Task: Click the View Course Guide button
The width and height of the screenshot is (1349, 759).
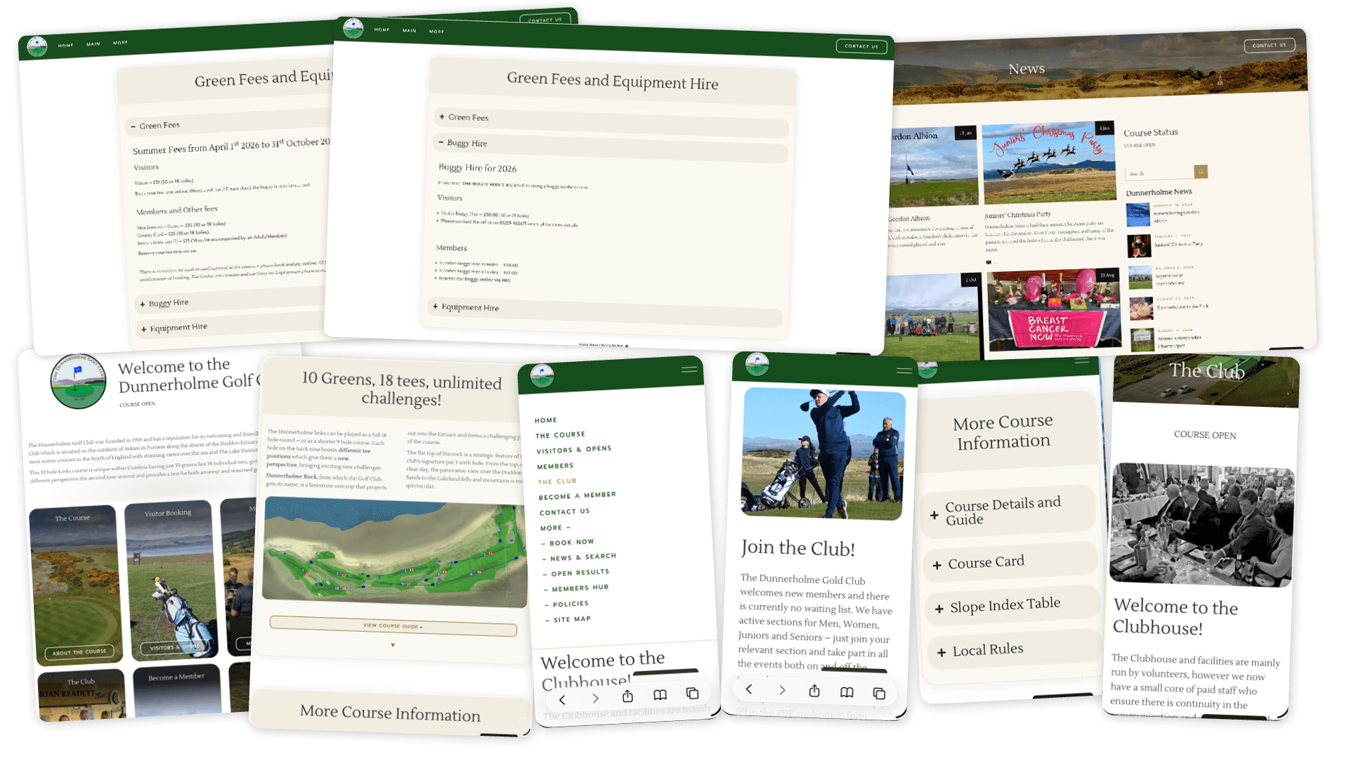Action: pyautogui.click(x=393, y=625)
